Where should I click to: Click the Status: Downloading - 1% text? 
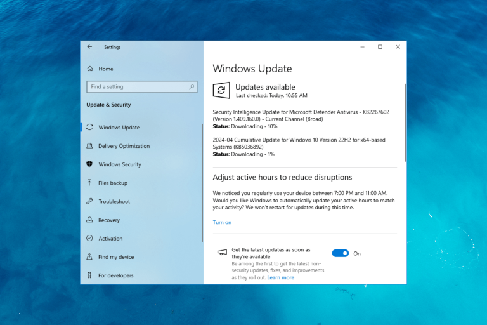(x=243, y=154)
